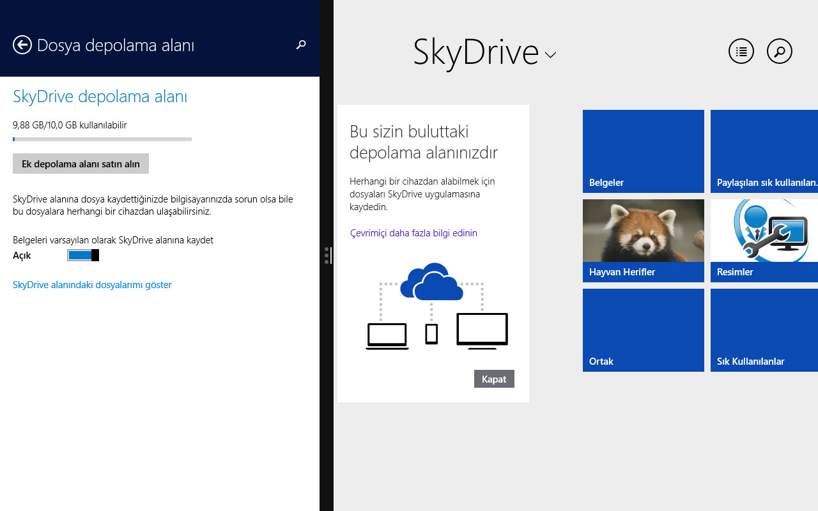
Task: Expand the SkyDrive title dropdown chevron
Action: pyautogui.click(x=550, y=56)
